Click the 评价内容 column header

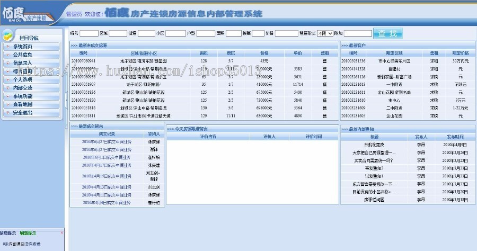point(208,137)
